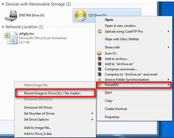Choose Mount Image to Drive [G:]
Viewport: 174px width, 138px height.
(52, 93)
